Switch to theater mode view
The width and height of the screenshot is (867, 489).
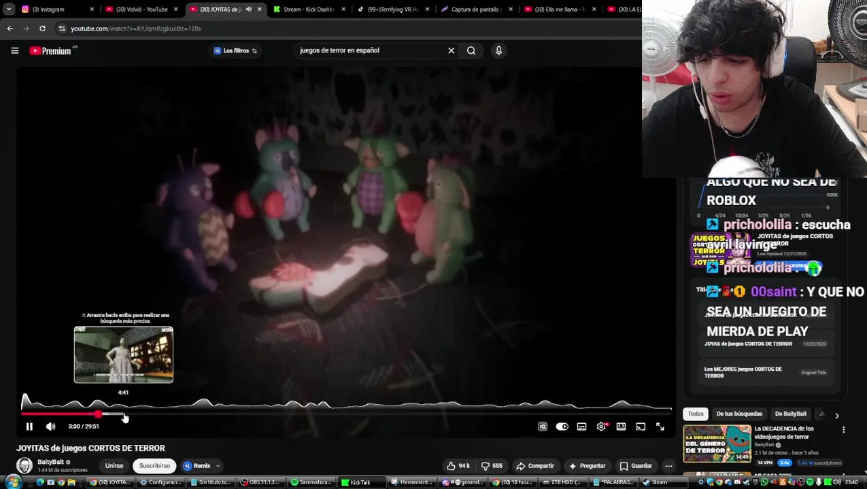click(621, 427)
